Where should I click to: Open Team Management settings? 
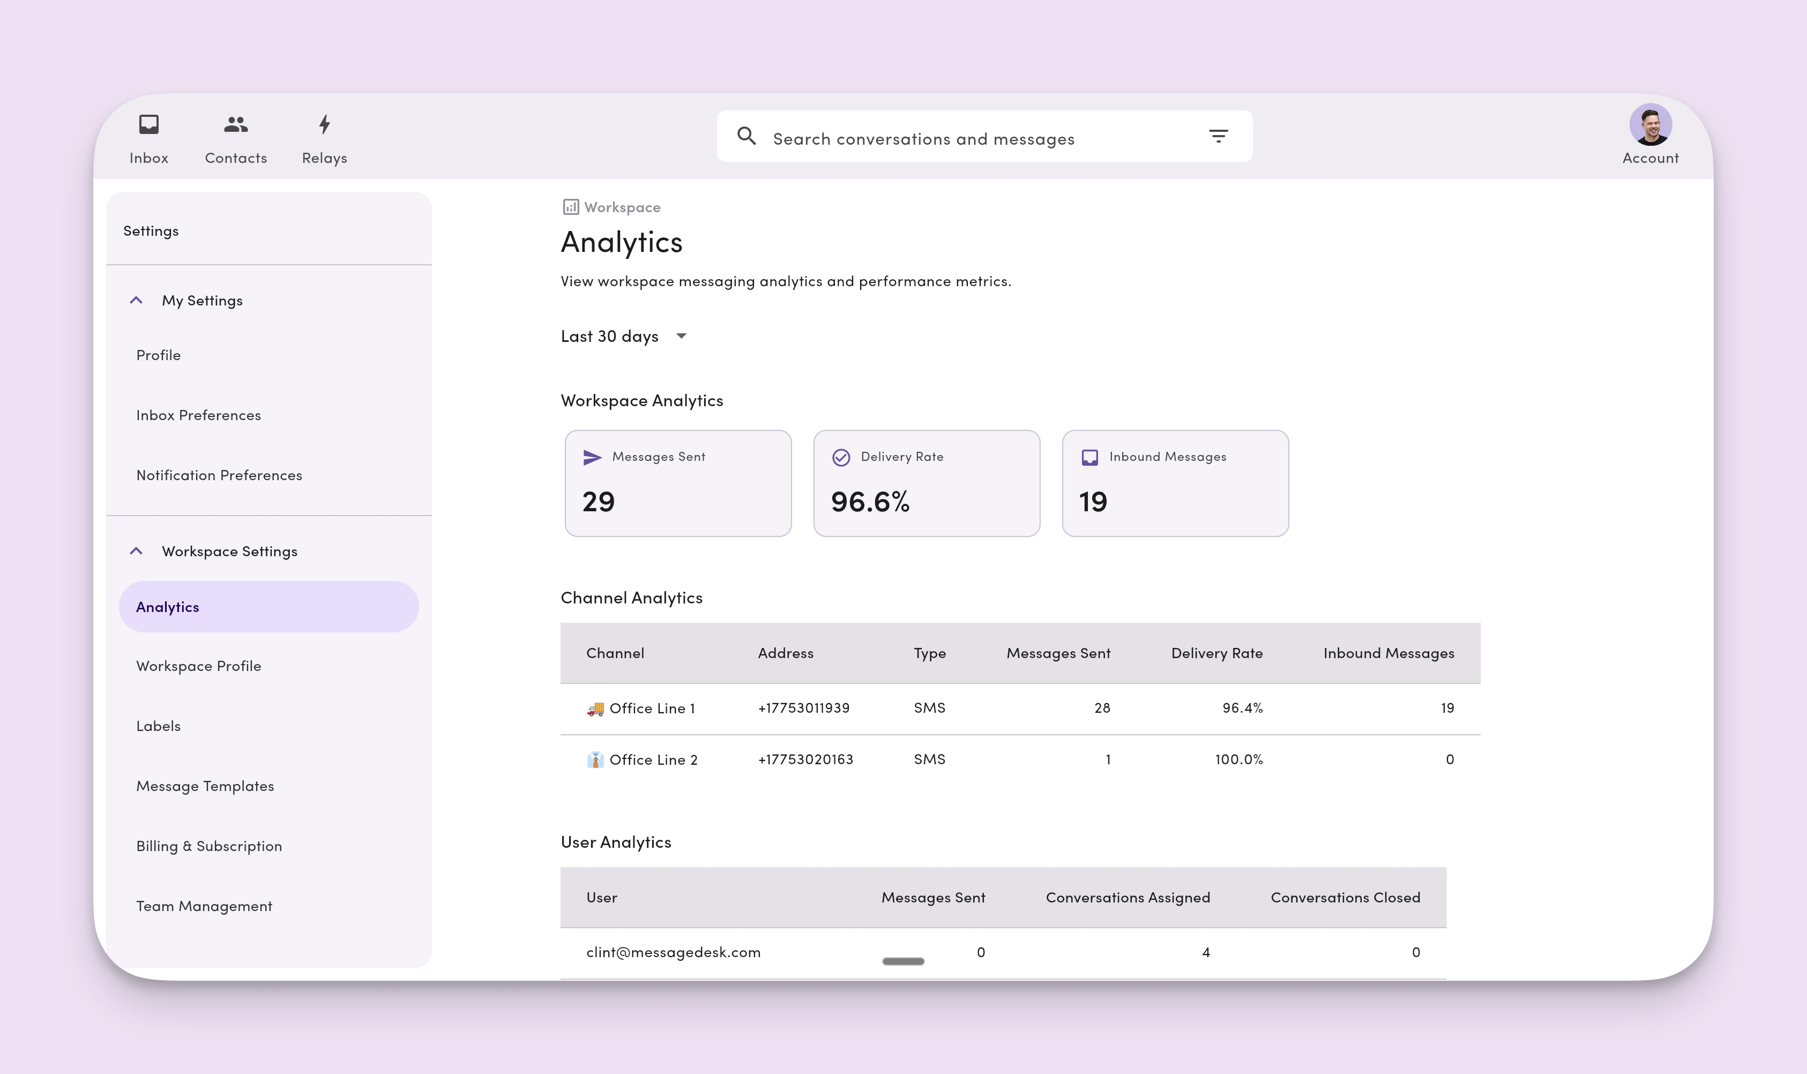click(x=204, y=905)
